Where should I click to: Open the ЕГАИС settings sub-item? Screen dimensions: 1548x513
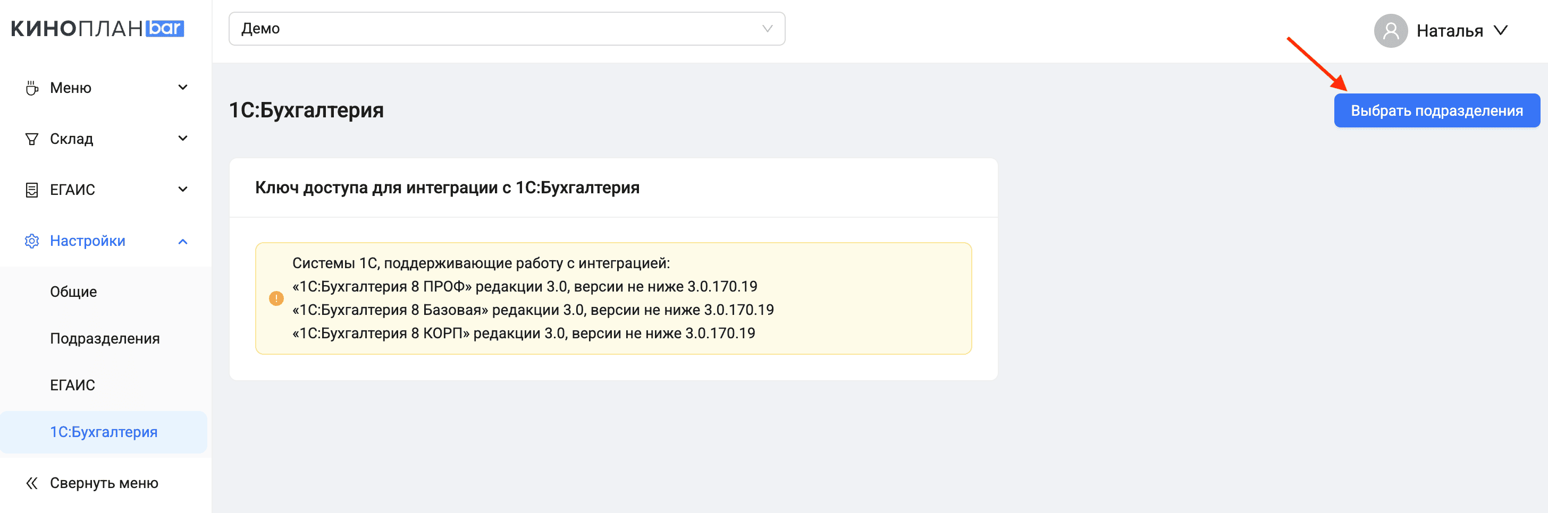coord(72,385)
